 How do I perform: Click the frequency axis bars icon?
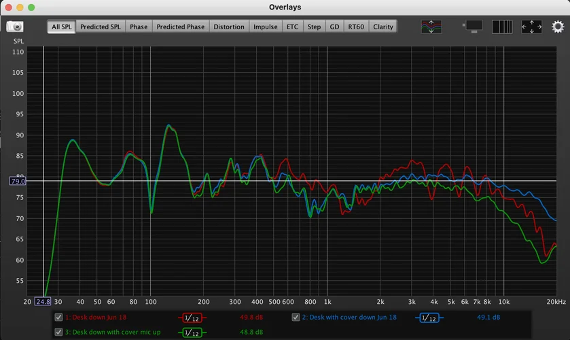(502, 27)
